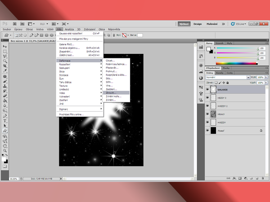Image resolution: width=270 pixels, height=202 pixels.
Task: Select the Zoom magnifier tool in toolbox
Action: 4,150
